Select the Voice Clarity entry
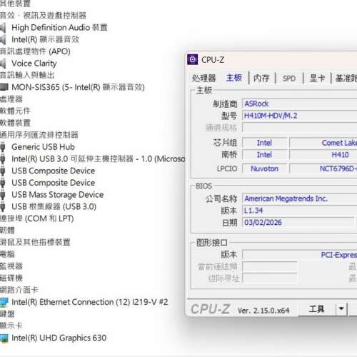 [x=34, y=64]
